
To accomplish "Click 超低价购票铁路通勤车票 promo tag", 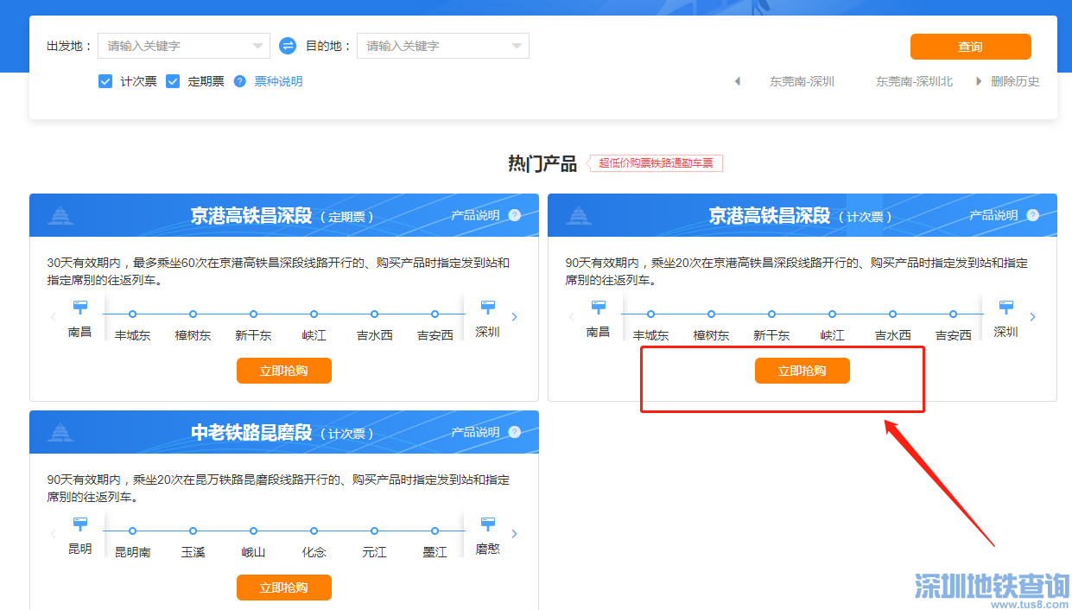I will (657, 163).
